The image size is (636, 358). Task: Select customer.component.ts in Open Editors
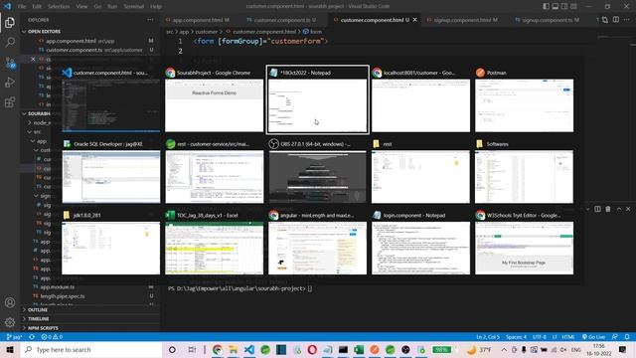tap(90, 50)
